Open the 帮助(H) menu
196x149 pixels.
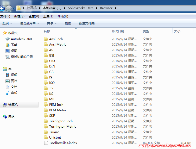(x=63, y=16)
